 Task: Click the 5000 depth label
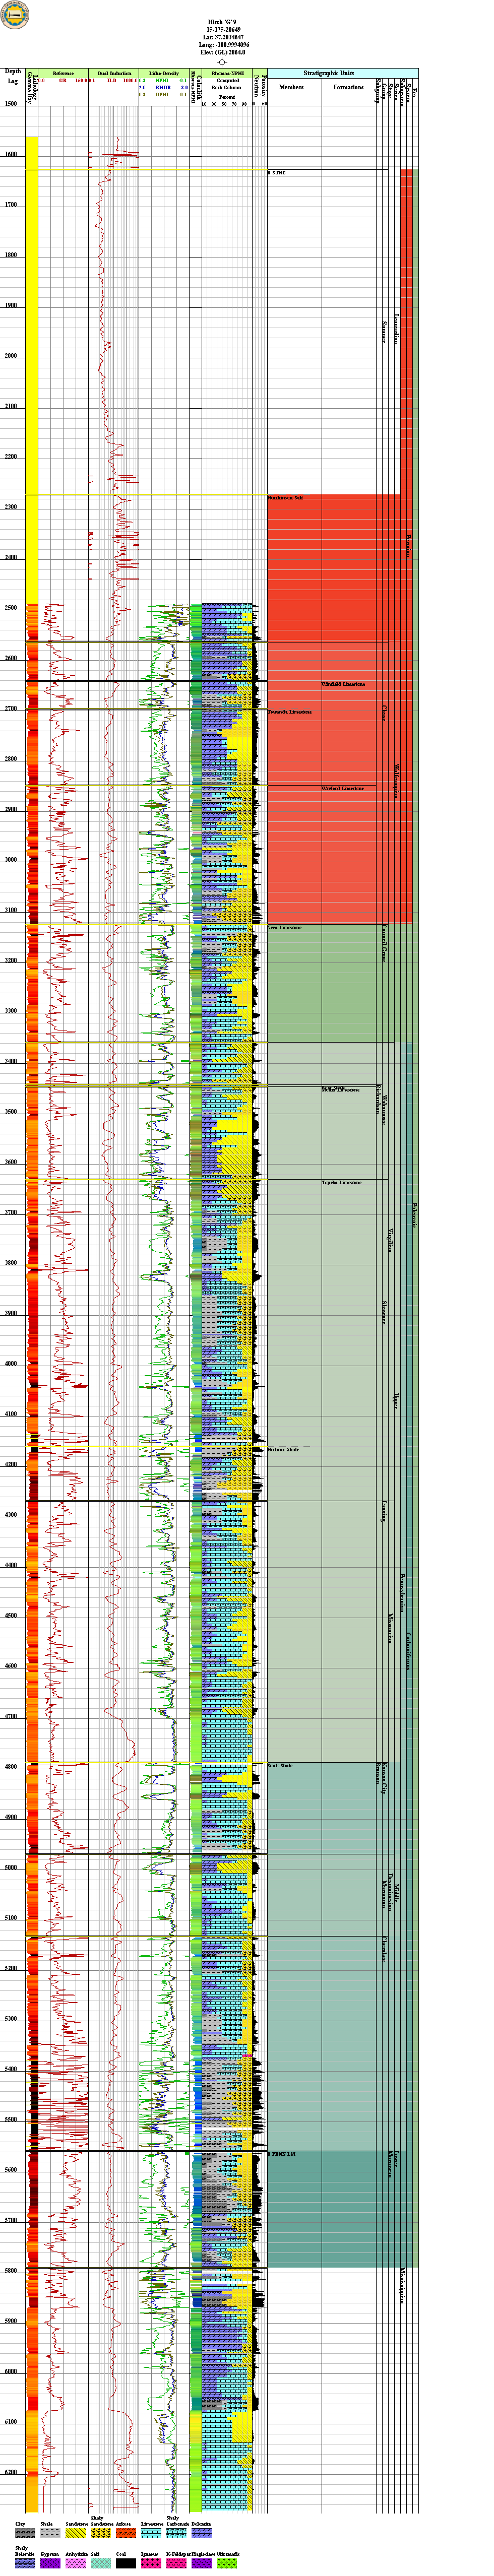point(11,1868)
